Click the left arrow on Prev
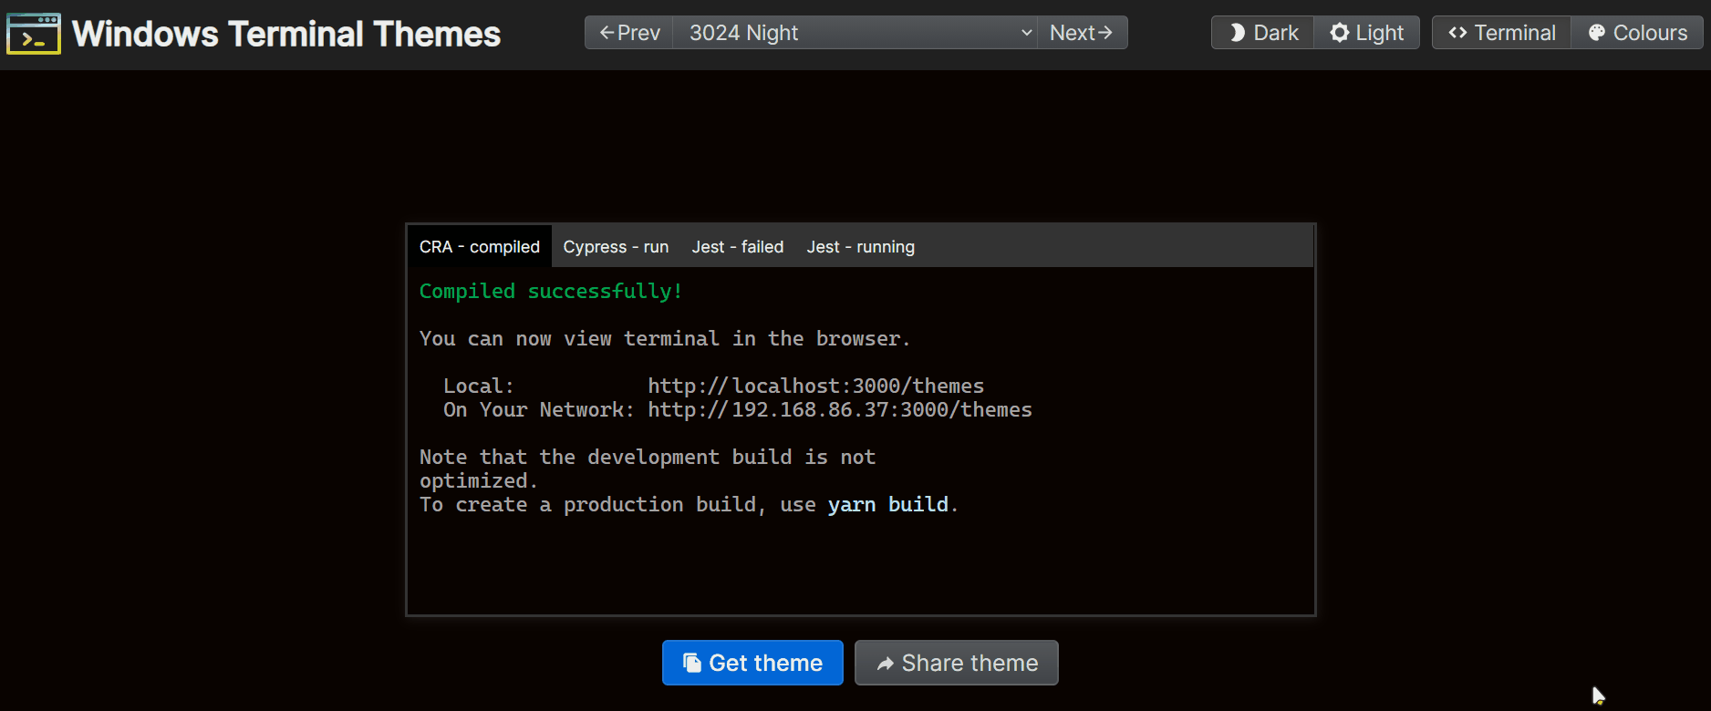 [x=607, y=33]
